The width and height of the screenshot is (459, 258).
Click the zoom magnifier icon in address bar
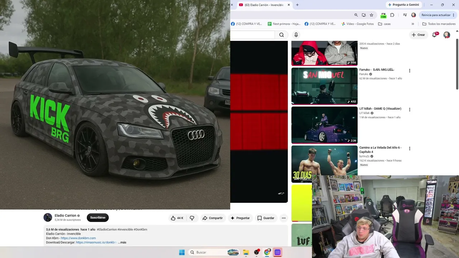[356, 15]
